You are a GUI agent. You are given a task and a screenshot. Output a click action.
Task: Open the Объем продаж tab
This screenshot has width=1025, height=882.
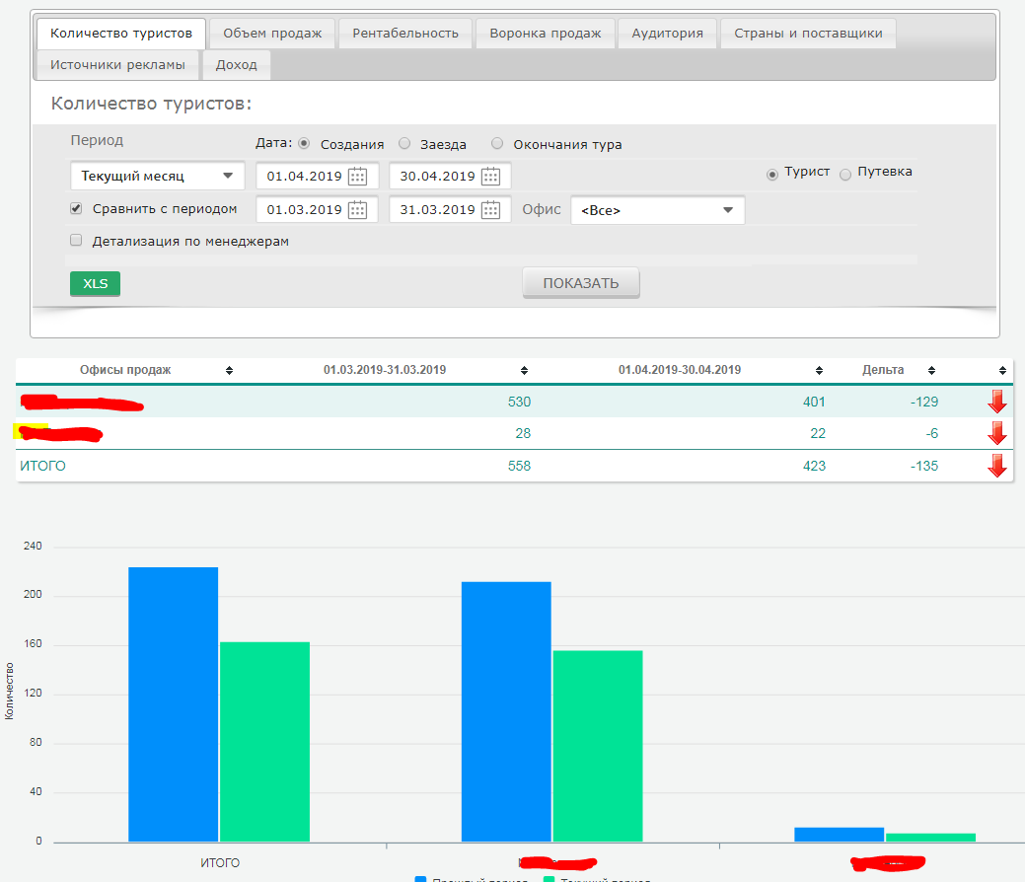[x=272, y=34]
